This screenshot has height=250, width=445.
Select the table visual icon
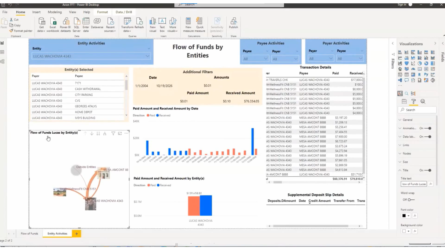click(406, 74)
